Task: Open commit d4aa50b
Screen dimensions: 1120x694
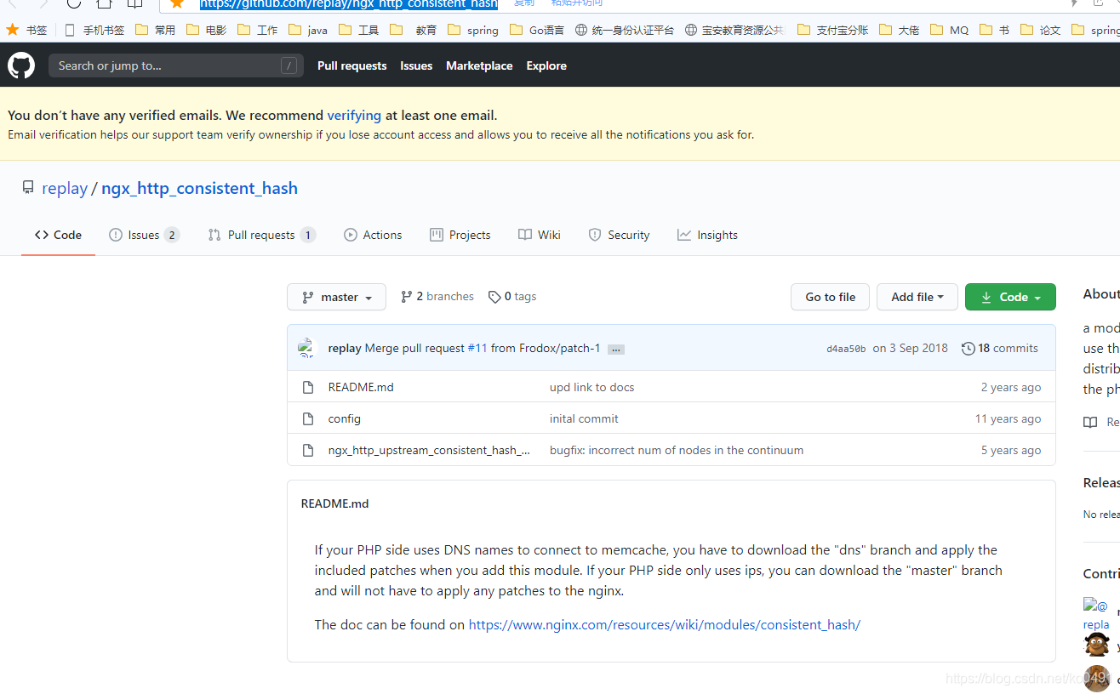Action: (846, 349)
